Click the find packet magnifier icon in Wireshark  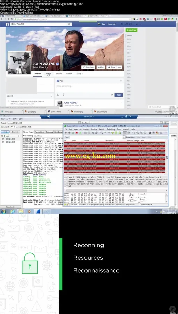click(102, 133)
